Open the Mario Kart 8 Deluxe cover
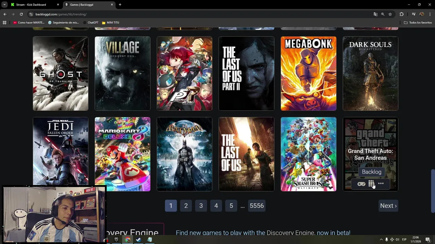The width and height of the screenshot is (435, 244). click(122, 154)
